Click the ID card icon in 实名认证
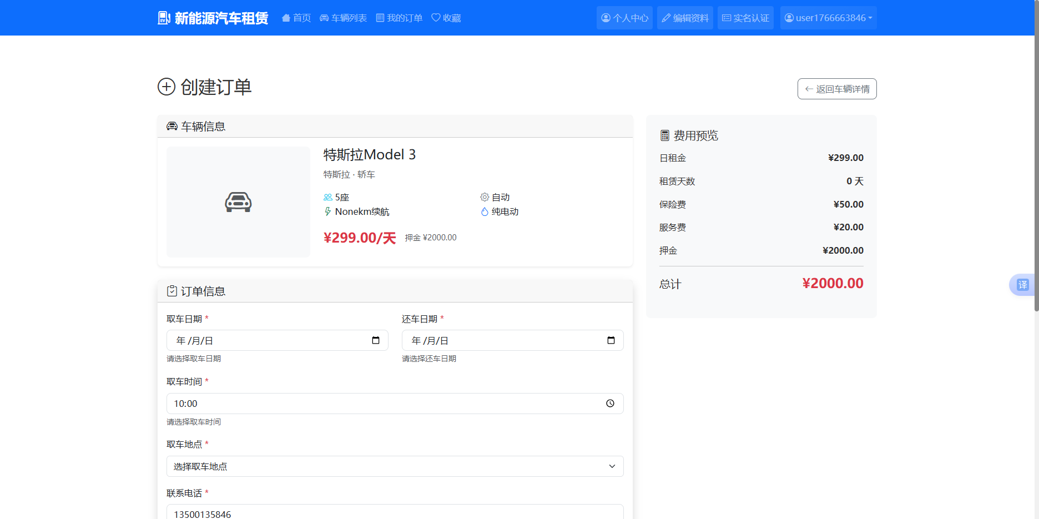The image size is (1039, 519). [x=727, y=18]
